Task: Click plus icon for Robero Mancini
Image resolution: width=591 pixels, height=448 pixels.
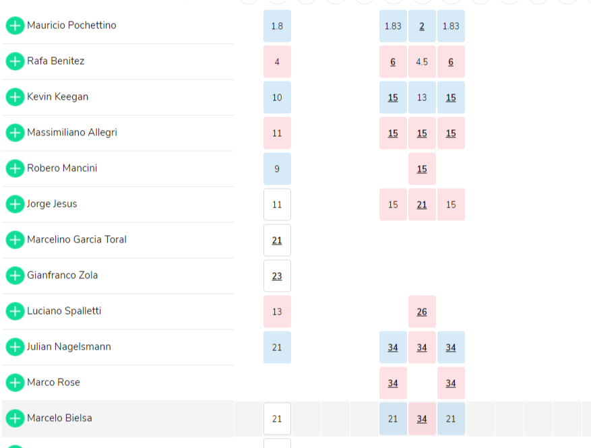Action: pos(15,168)
